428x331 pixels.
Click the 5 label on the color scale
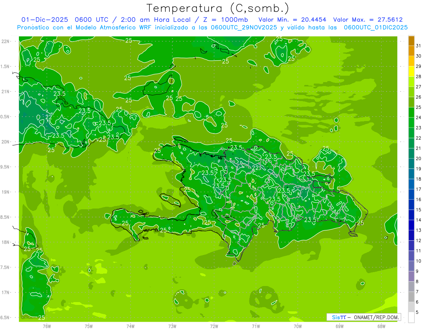click(x=418, y=312)
